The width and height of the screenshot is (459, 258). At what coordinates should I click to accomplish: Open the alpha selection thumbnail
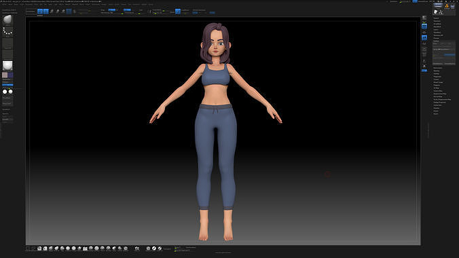click(x=7, y=43)
